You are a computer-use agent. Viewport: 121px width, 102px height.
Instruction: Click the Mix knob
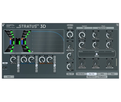click(70, 34)
